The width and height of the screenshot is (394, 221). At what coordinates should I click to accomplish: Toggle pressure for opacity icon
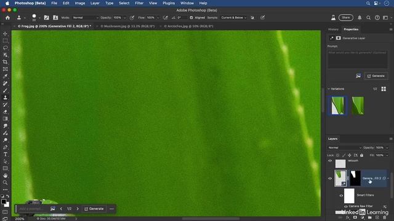pyautogui.click(x=132, y=18)
